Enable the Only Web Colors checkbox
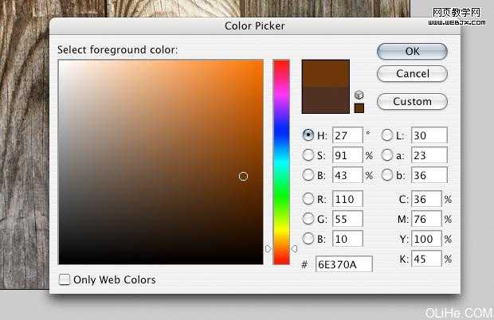 (65, 279)
